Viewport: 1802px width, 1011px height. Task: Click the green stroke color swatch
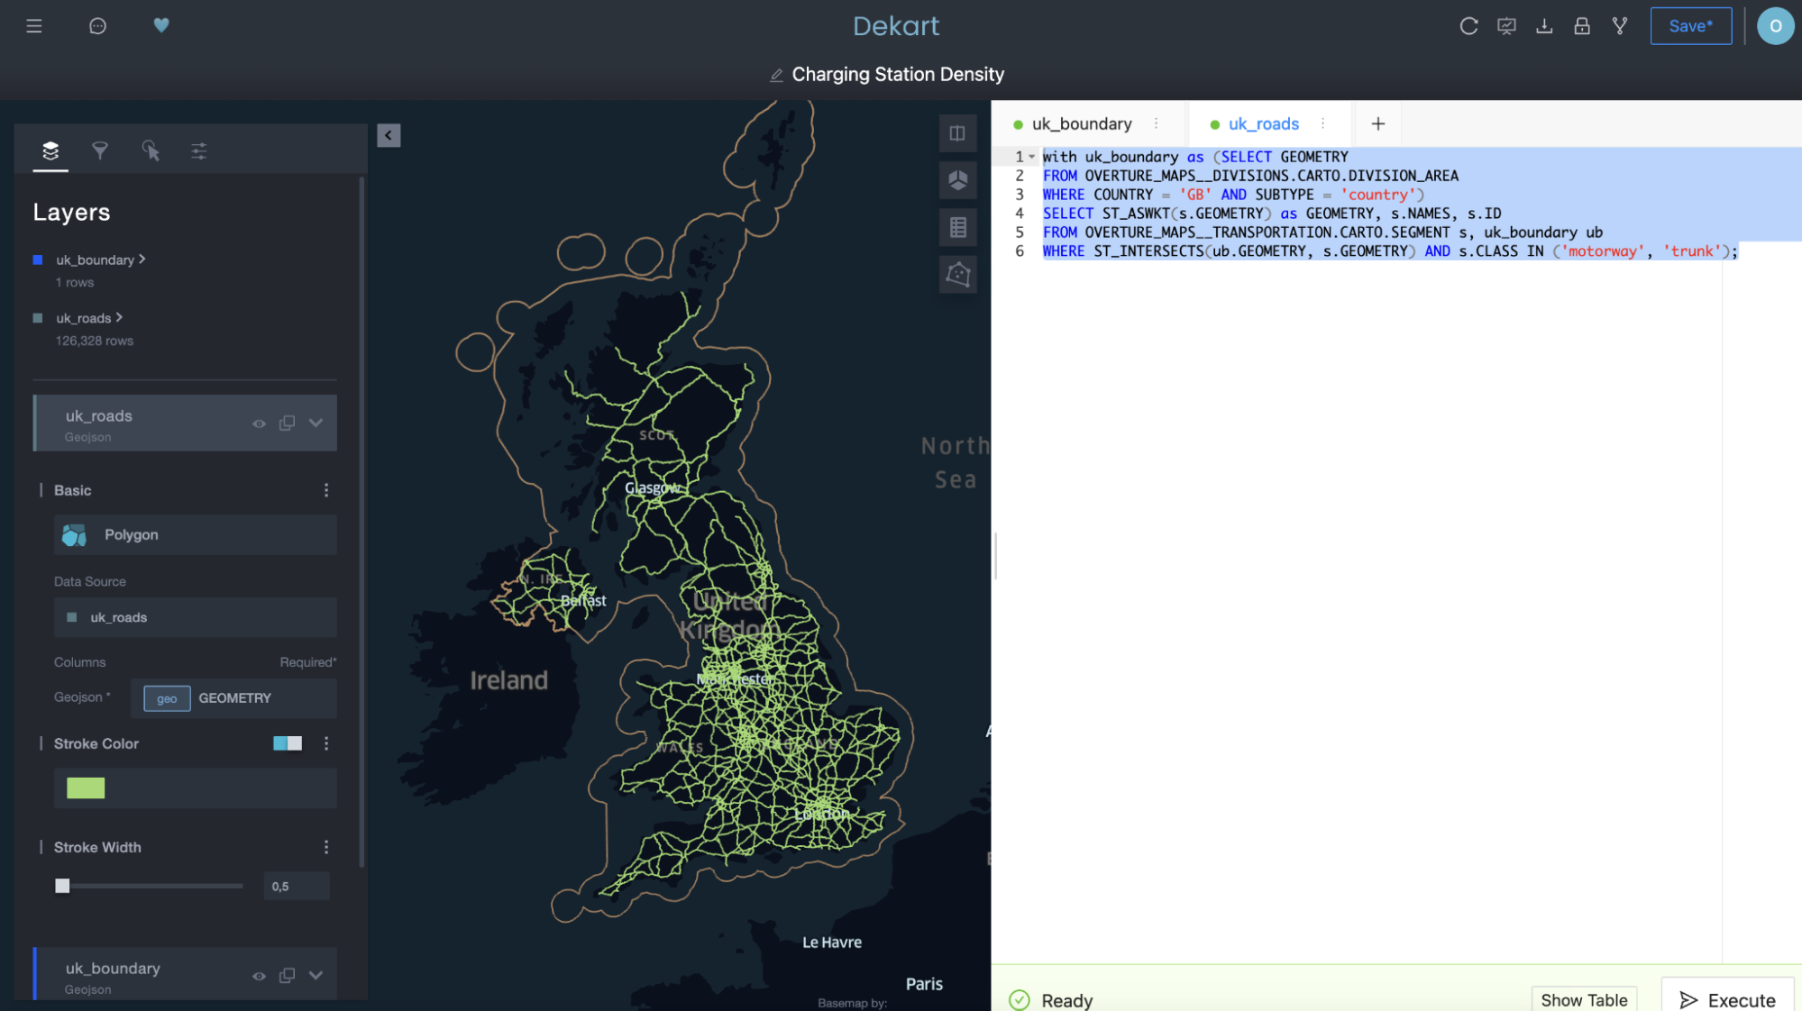85,788
